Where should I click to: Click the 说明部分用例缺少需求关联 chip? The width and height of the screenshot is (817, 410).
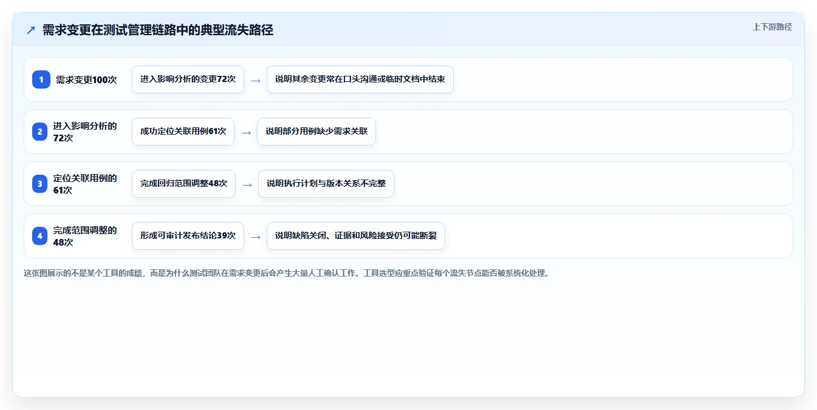click(316, 132)
